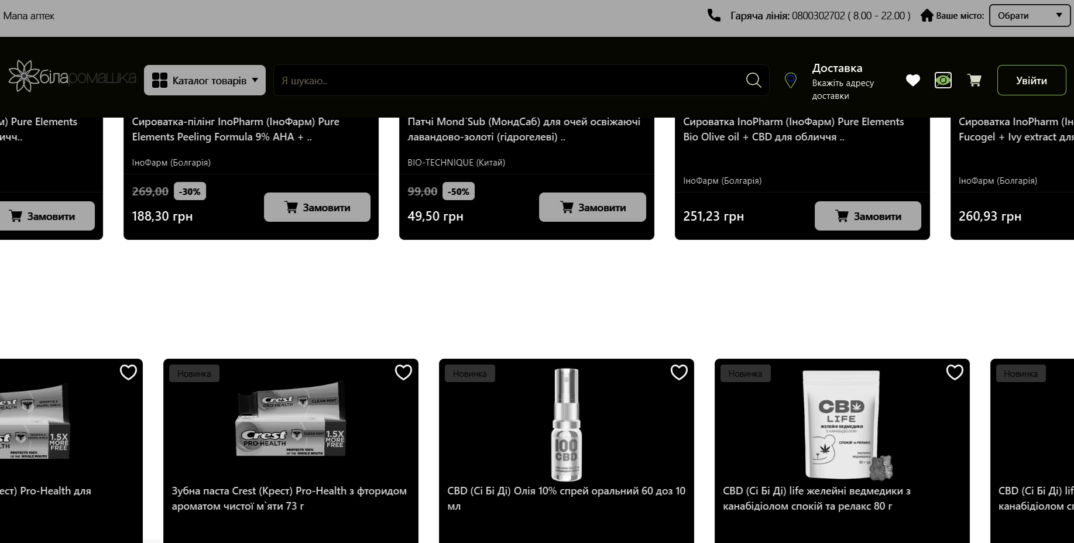1074x543 pixels.
Task: Toggle heart on CBD life gummy bears
Action: tap(955, 372)
